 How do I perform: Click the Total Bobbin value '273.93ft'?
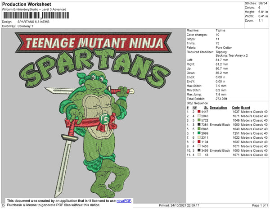point(221,99)
